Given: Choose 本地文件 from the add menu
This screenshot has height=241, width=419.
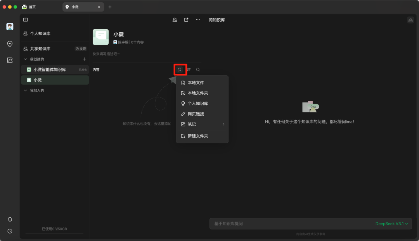Looking at the screenshot, I should pyautogui.click(x=196, y=83).
